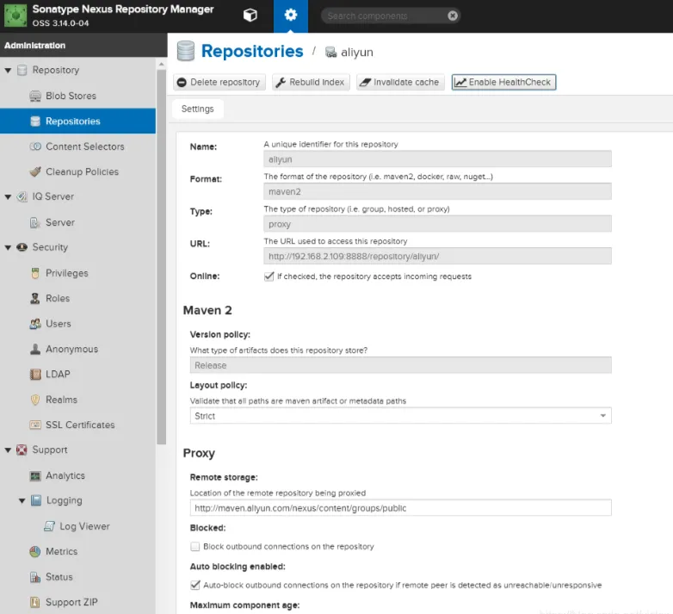Click Delete repository button
This screenshot has width=673, height=614.
[219, 82]
